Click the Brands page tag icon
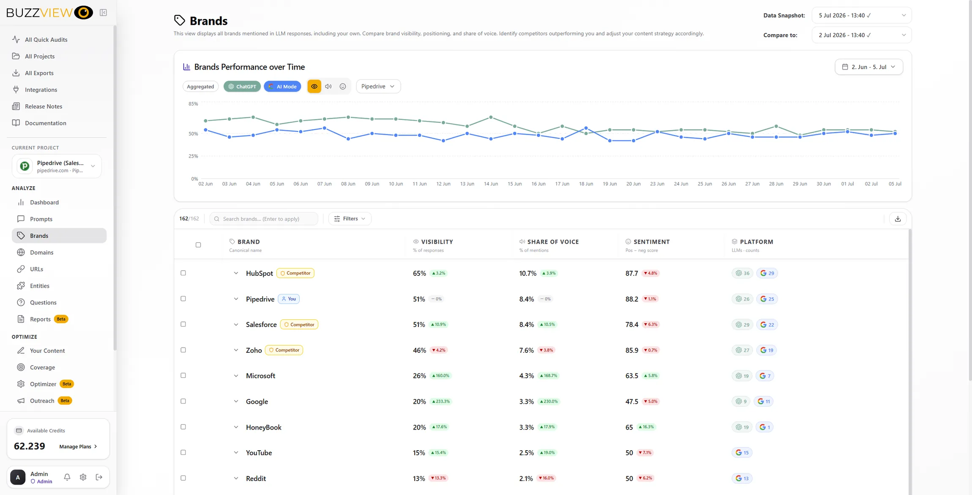Viewport: 972px width, 495px height. [x=180, y=20]
